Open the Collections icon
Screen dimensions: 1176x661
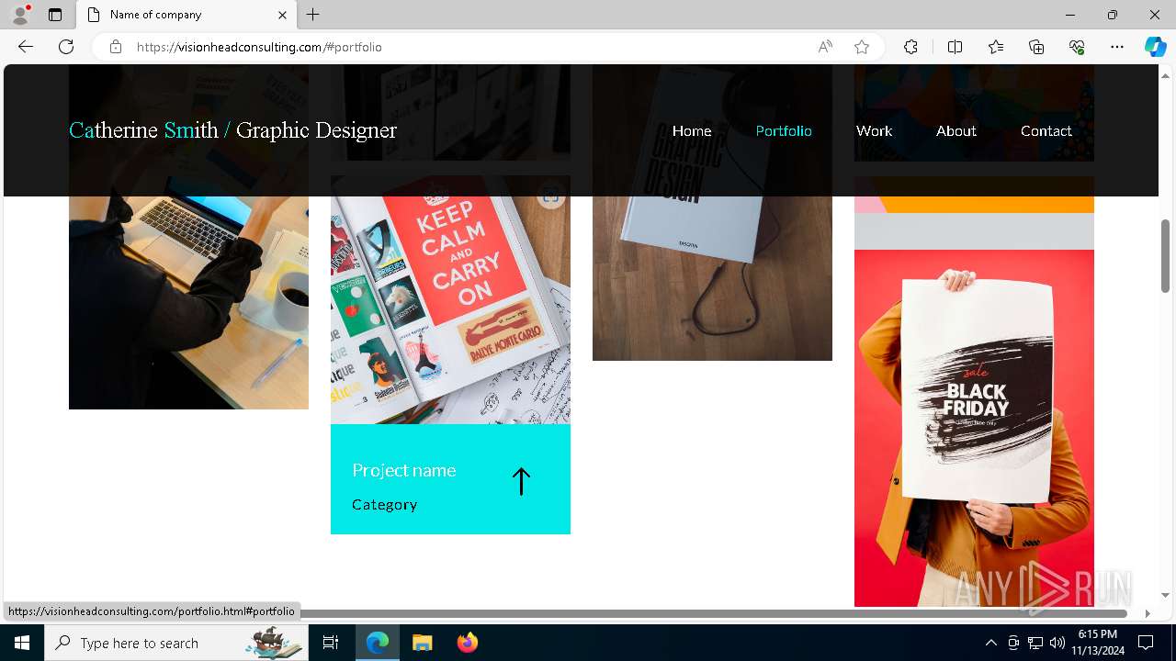(1036, 47)
